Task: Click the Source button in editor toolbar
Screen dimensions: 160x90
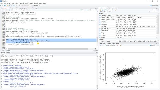Action: click(91, 10)
